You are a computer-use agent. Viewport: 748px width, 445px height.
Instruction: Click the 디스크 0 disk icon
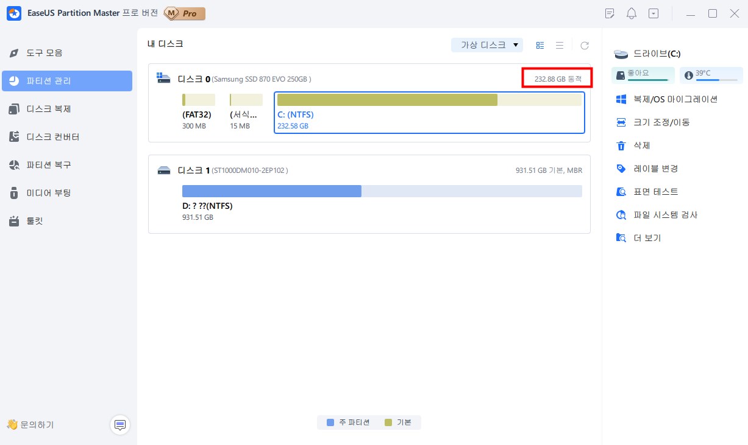coord(164,79)
